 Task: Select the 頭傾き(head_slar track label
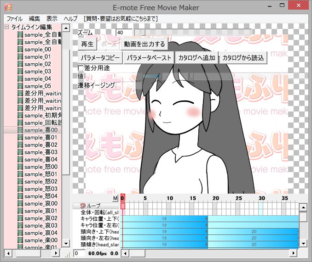(99, 245)
